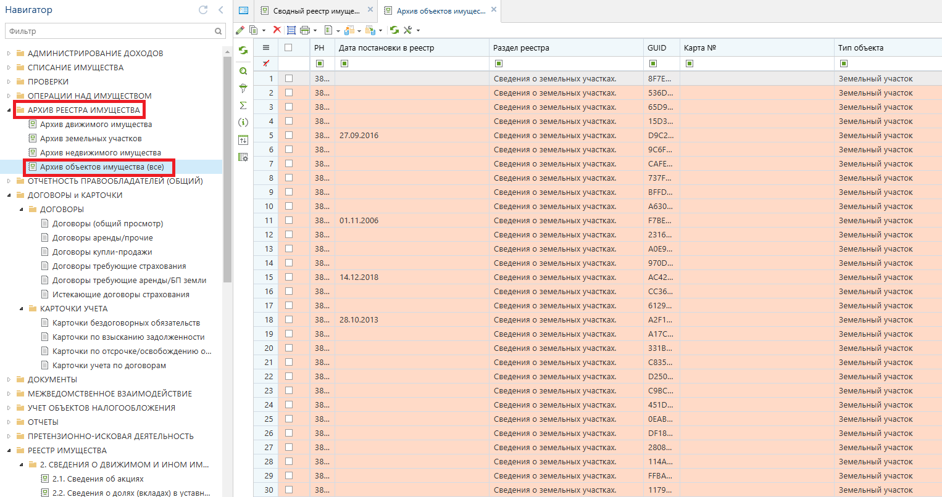Open 2.1. Сведения об акциях item
942x497 pixels.
pyautogui.click(x=98, y=479)
